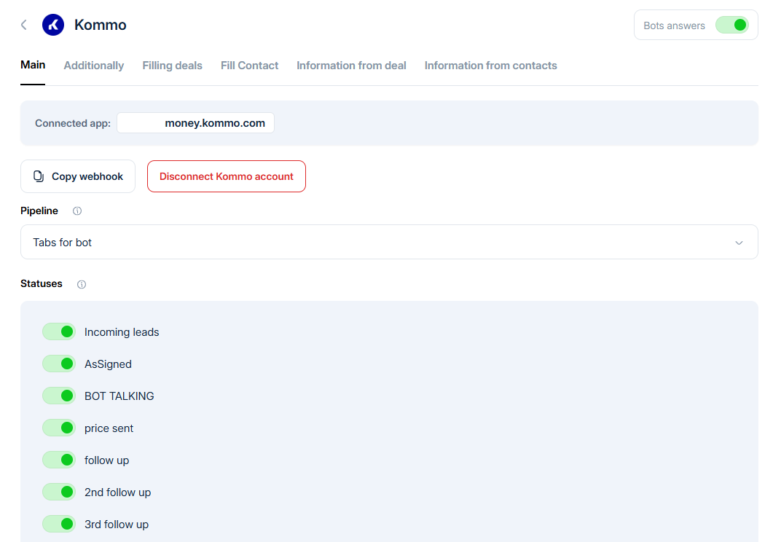Disable the 2nd follow up status
This screenshot has height=542, width=781.
coord(59,492)
